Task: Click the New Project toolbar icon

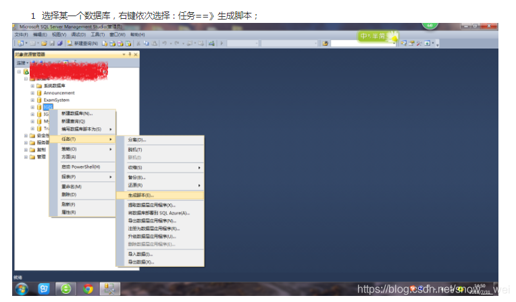Action: point(21,43)
